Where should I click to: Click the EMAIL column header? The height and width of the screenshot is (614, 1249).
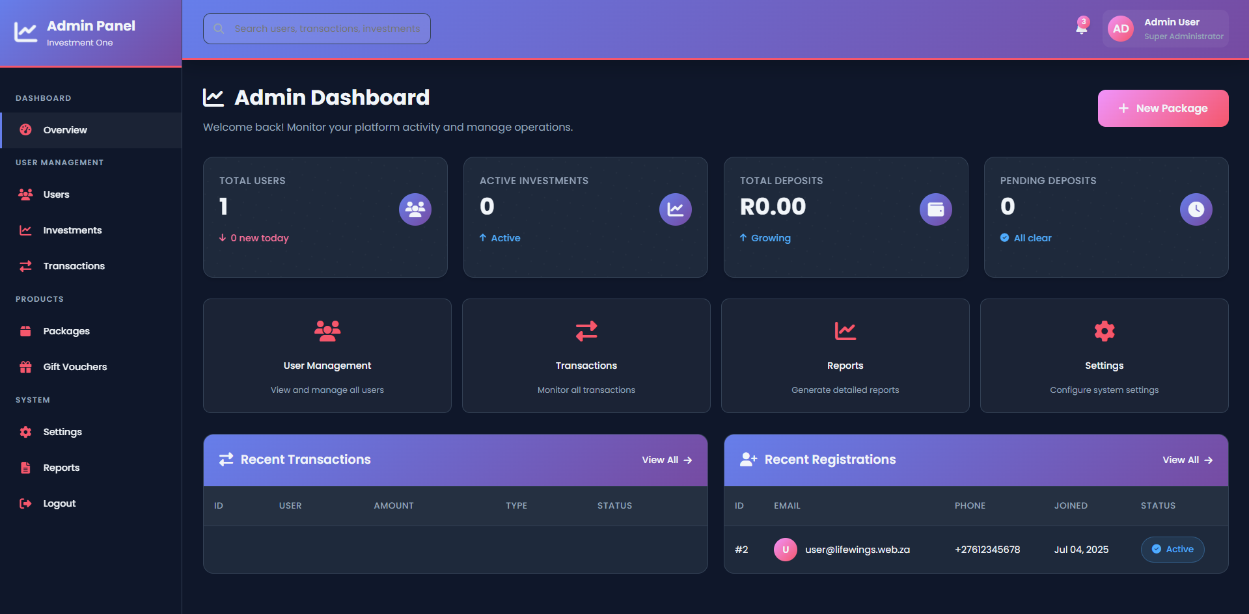point(787,505)
